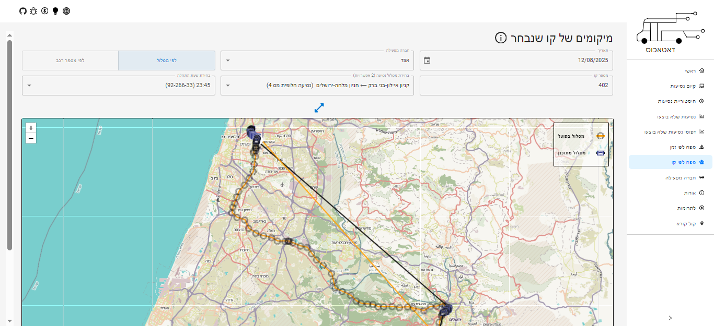
Task: Open דפוסי נסיעות שלא בוצעו in sidebar
Action: [x=671, y=131]
